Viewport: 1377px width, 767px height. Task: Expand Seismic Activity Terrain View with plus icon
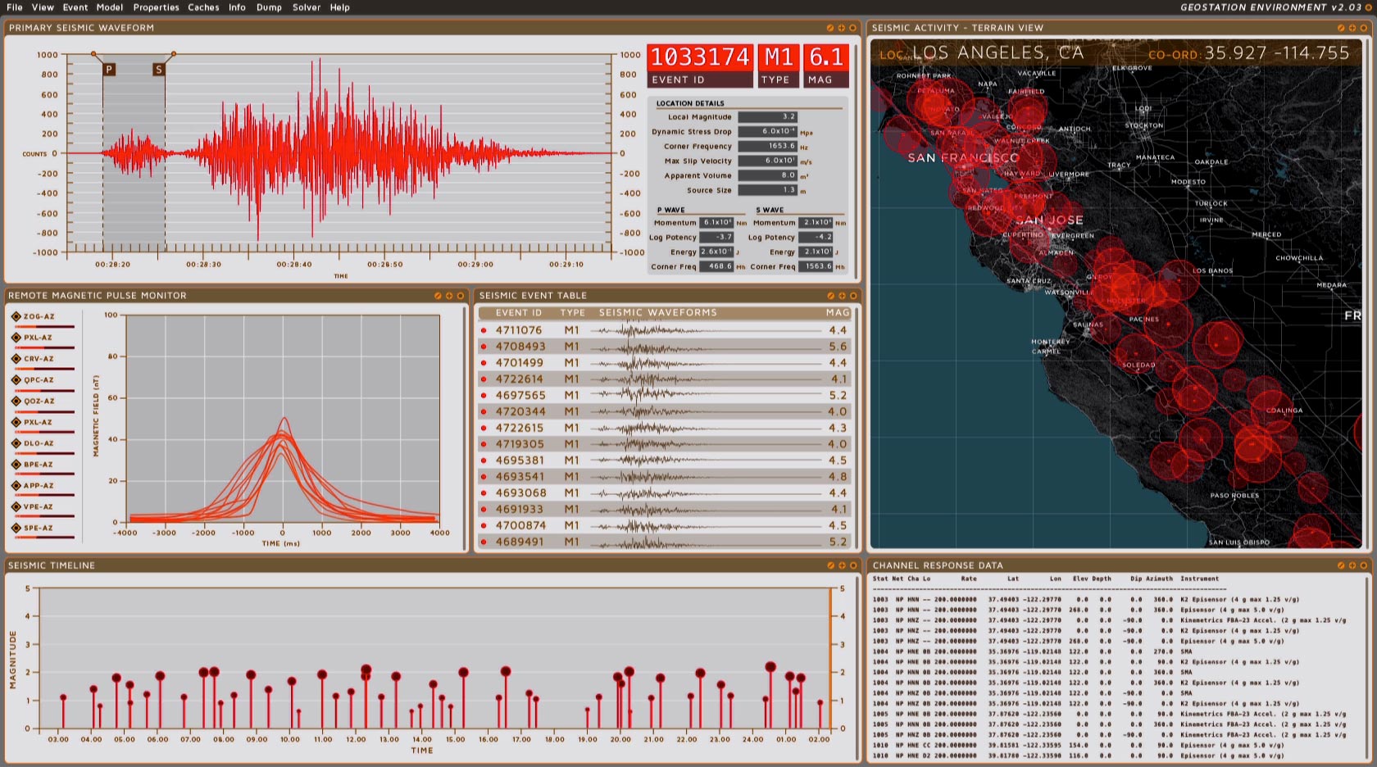tap(1352, 28)
